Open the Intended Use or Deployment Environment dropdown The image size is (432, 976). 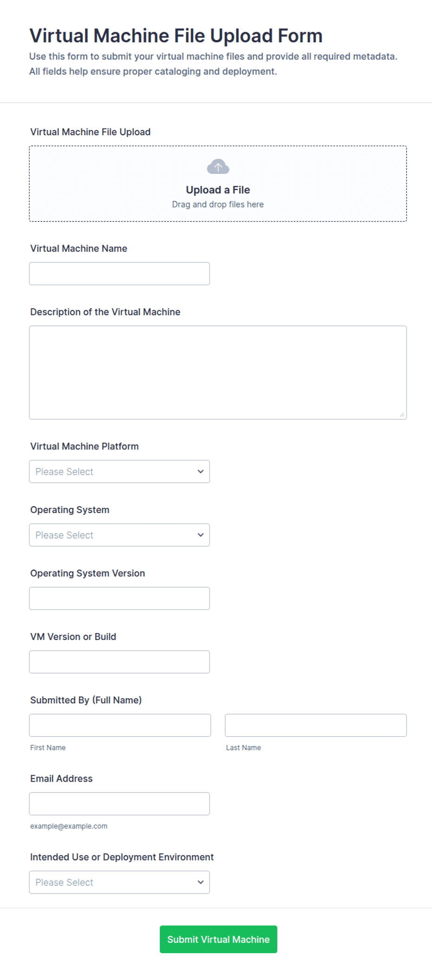119,882
